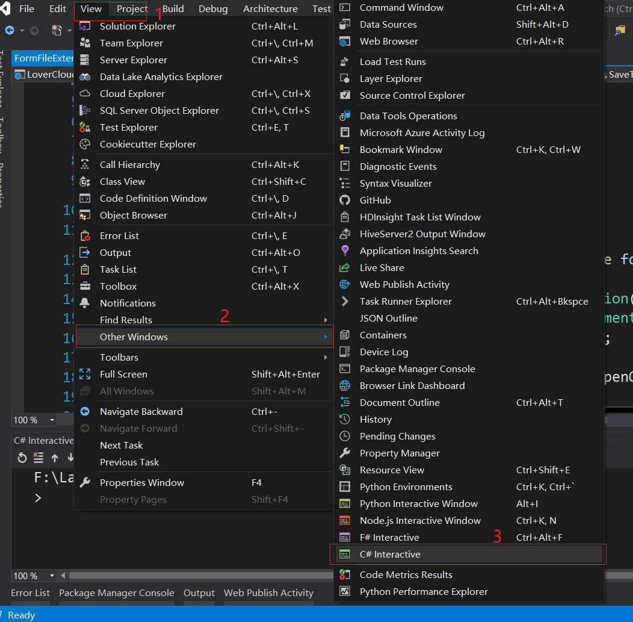Click the Ready status bar text
633x622 pixels.
pyautogui.click(x=22, y=615)
